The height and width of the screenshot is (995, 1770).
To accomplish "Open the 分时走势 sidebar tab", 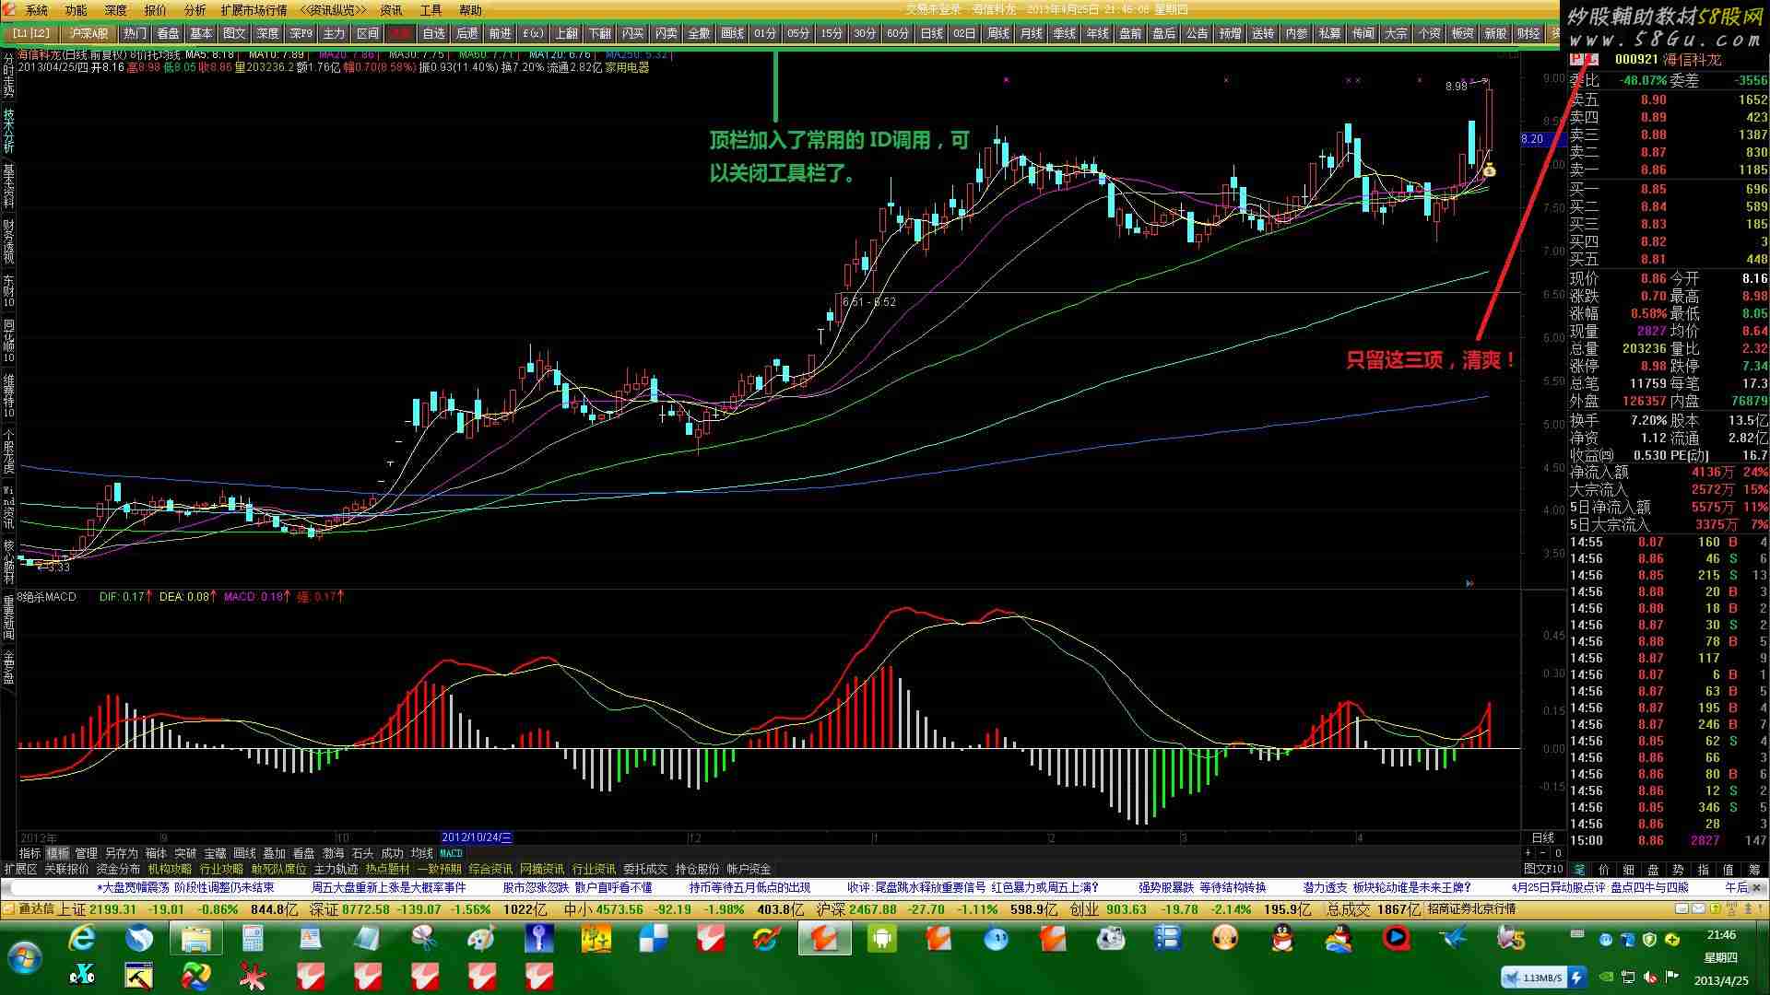I will click(8, 75).
